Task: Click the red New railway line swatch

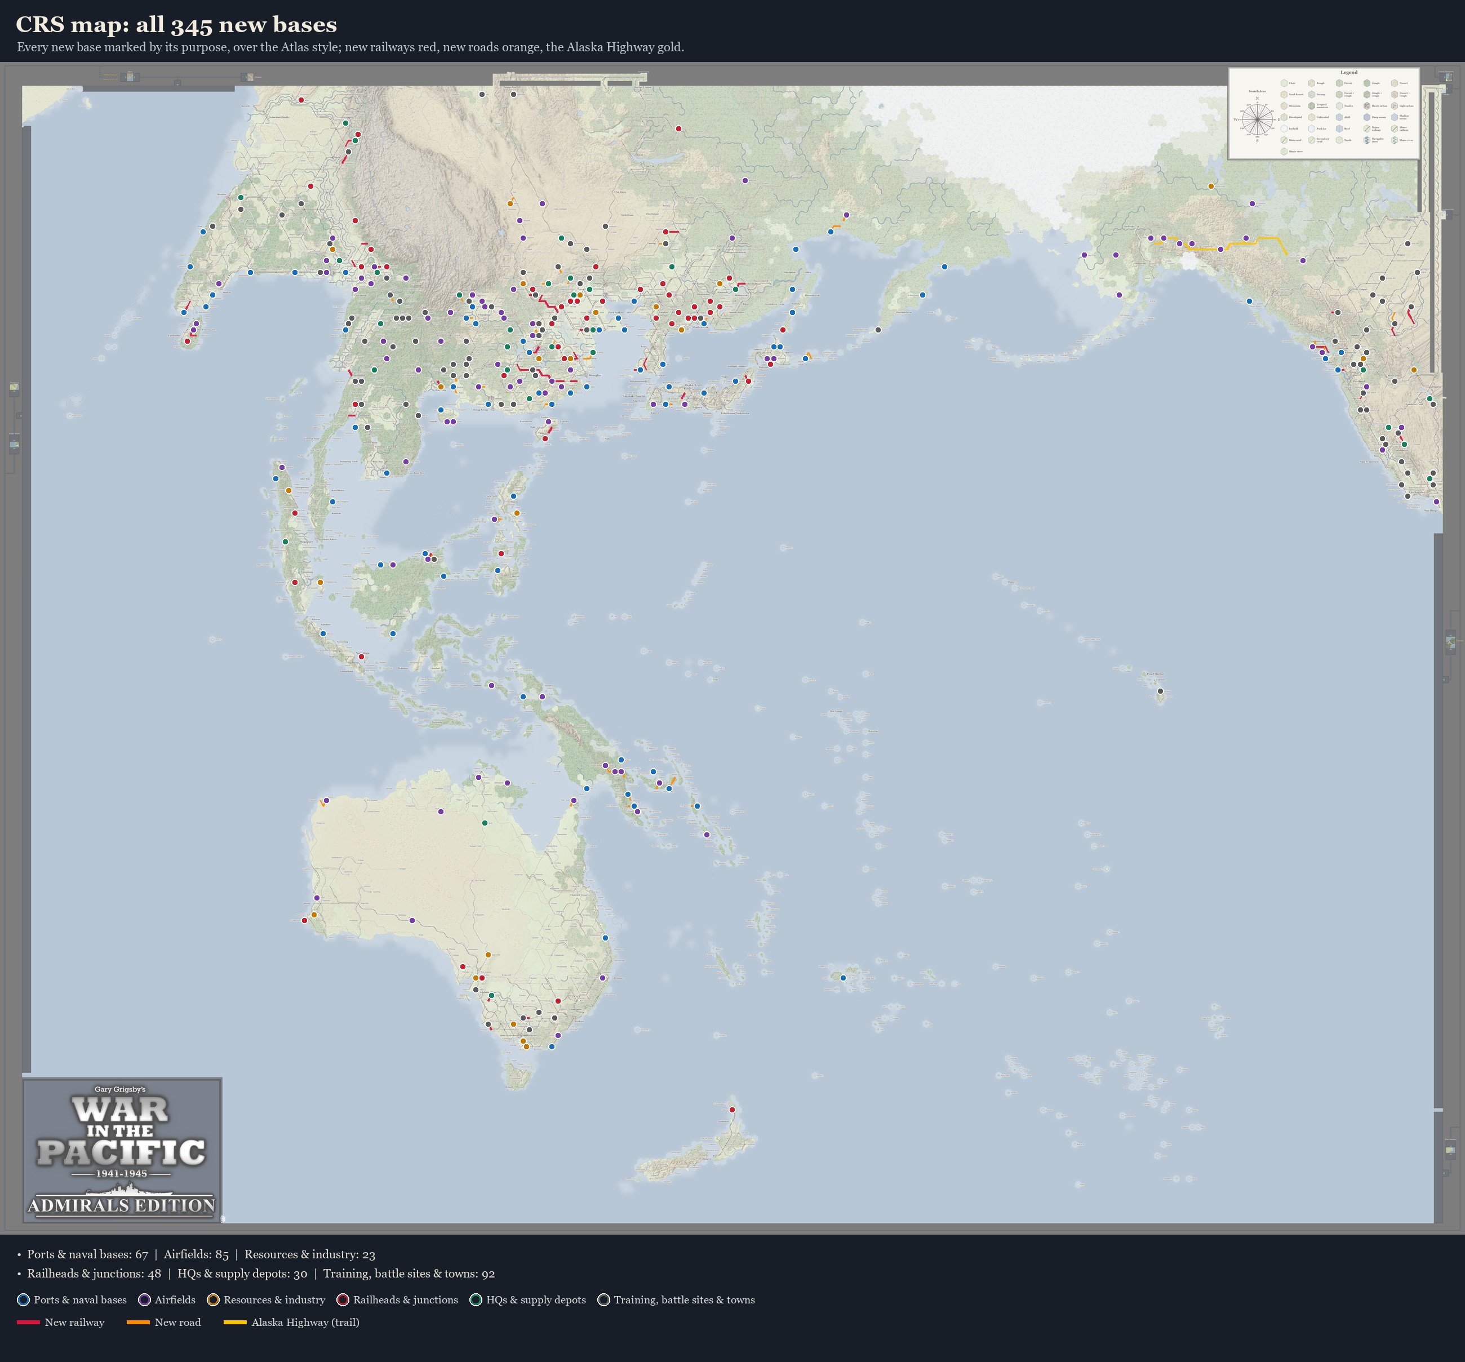Action: click(x=28, y=1322)
